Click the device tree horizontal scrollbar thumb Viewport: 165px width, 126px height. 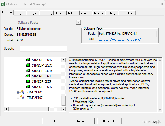(x=29, y=109)
